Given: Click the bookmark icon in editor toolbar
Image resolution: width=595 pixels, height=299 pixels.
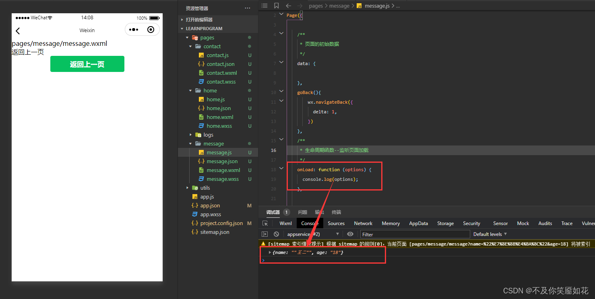Looking at the screenshot, I should [276, 6].
